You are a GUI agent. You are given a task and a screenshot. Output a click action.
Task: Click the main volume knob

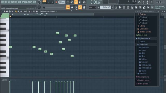[39, 2]
